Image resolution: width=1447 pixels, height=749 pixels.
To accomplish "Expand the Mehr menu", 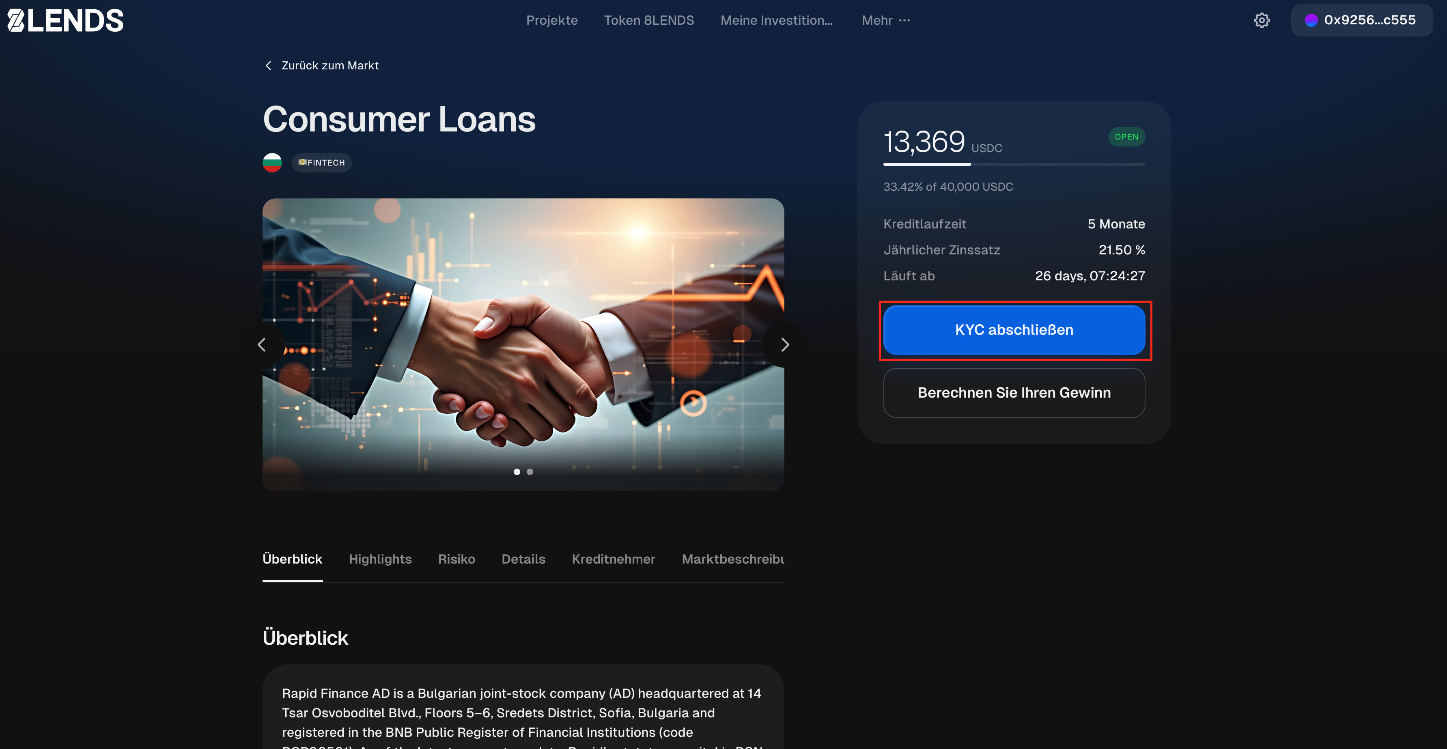I will [x=886, y=20].
